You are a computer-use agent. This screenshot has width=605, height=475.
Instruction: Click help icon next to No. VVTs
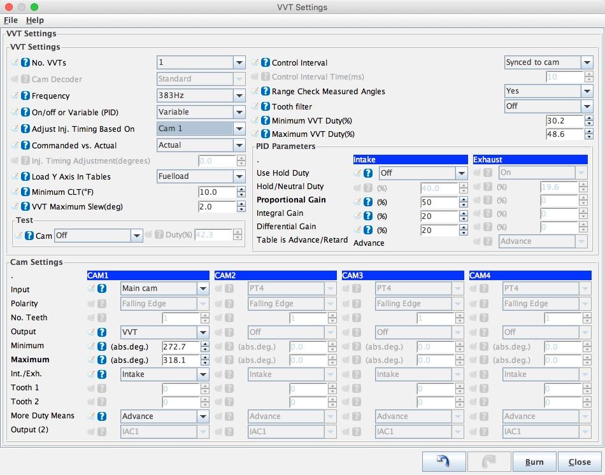coord(25,62)
